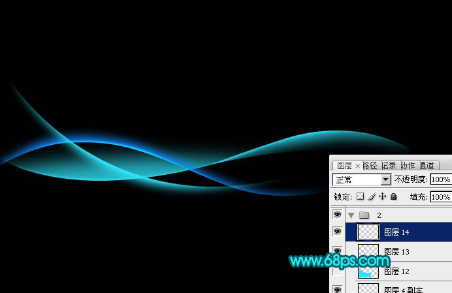The width and height of the screenshot is (452, 293).
Task: Hide 图层 4 副本 with its eye icon
Action: tap(337, 289)
